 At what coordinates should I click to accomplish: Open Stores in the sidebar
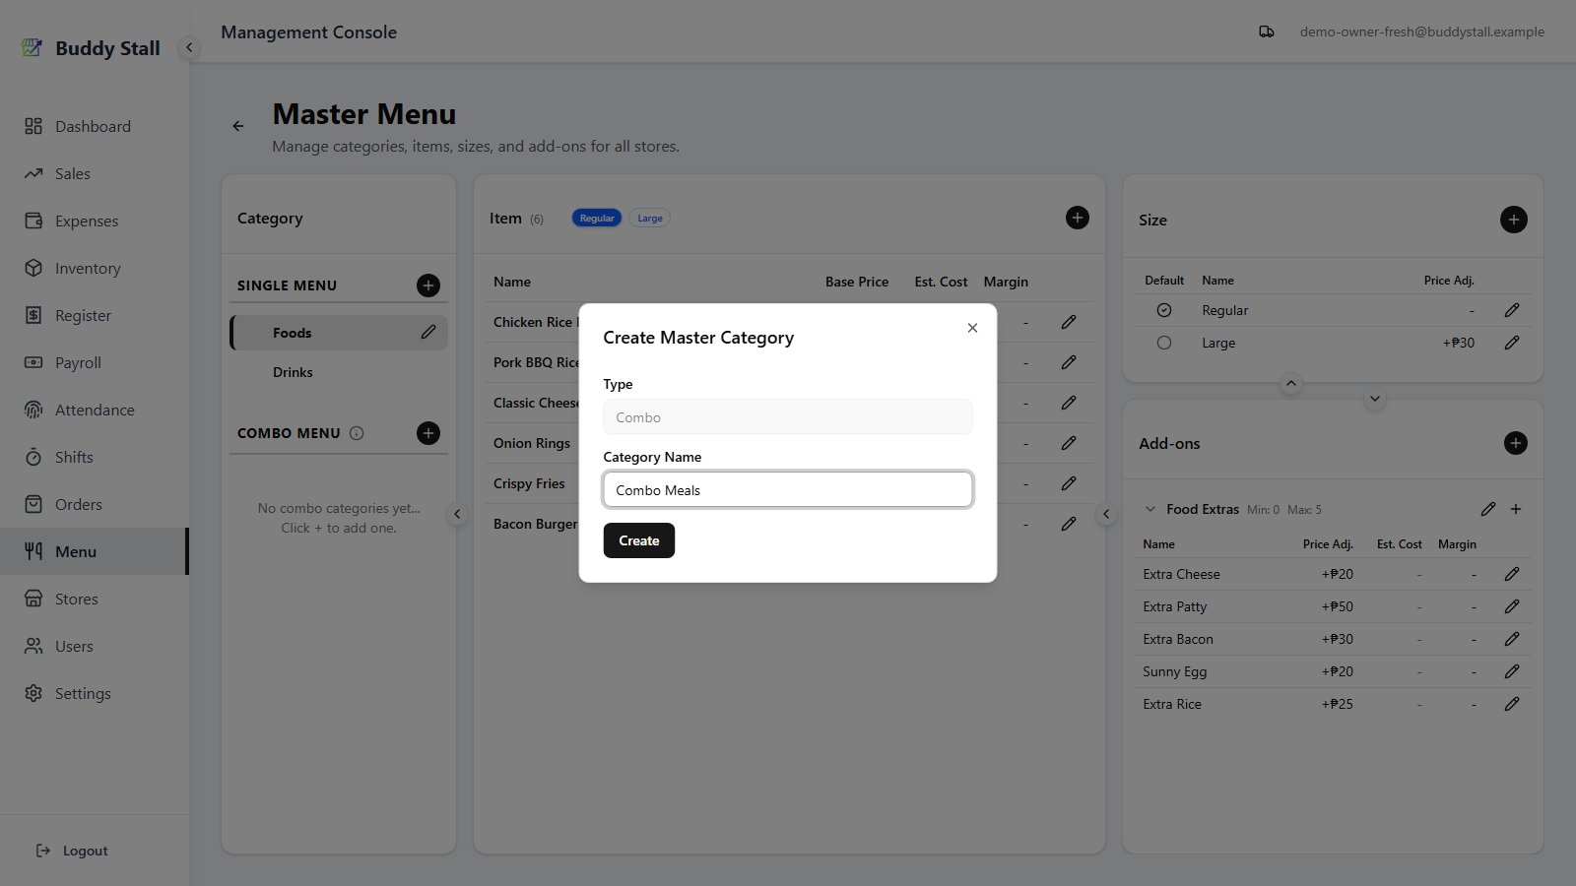click(x=95, y=599)
